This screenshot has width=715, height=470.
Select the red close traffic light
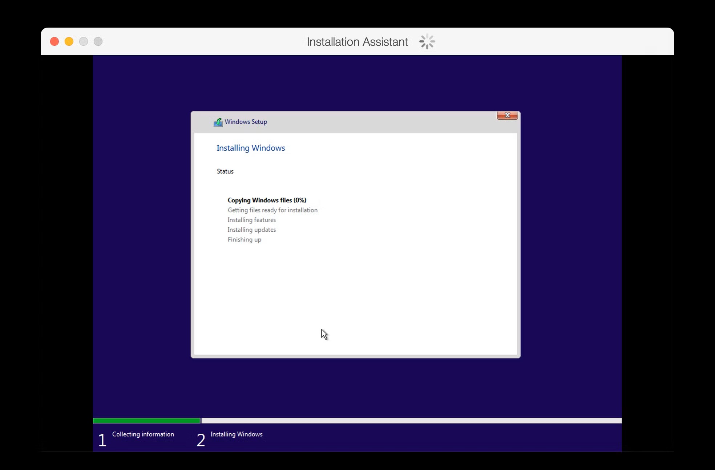pyautogui.click(x=54, y=41)
